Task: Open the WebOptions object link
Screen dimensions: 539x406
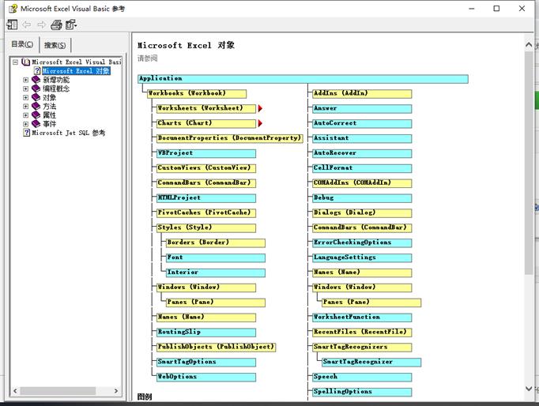Action: (x=206, y=377)
